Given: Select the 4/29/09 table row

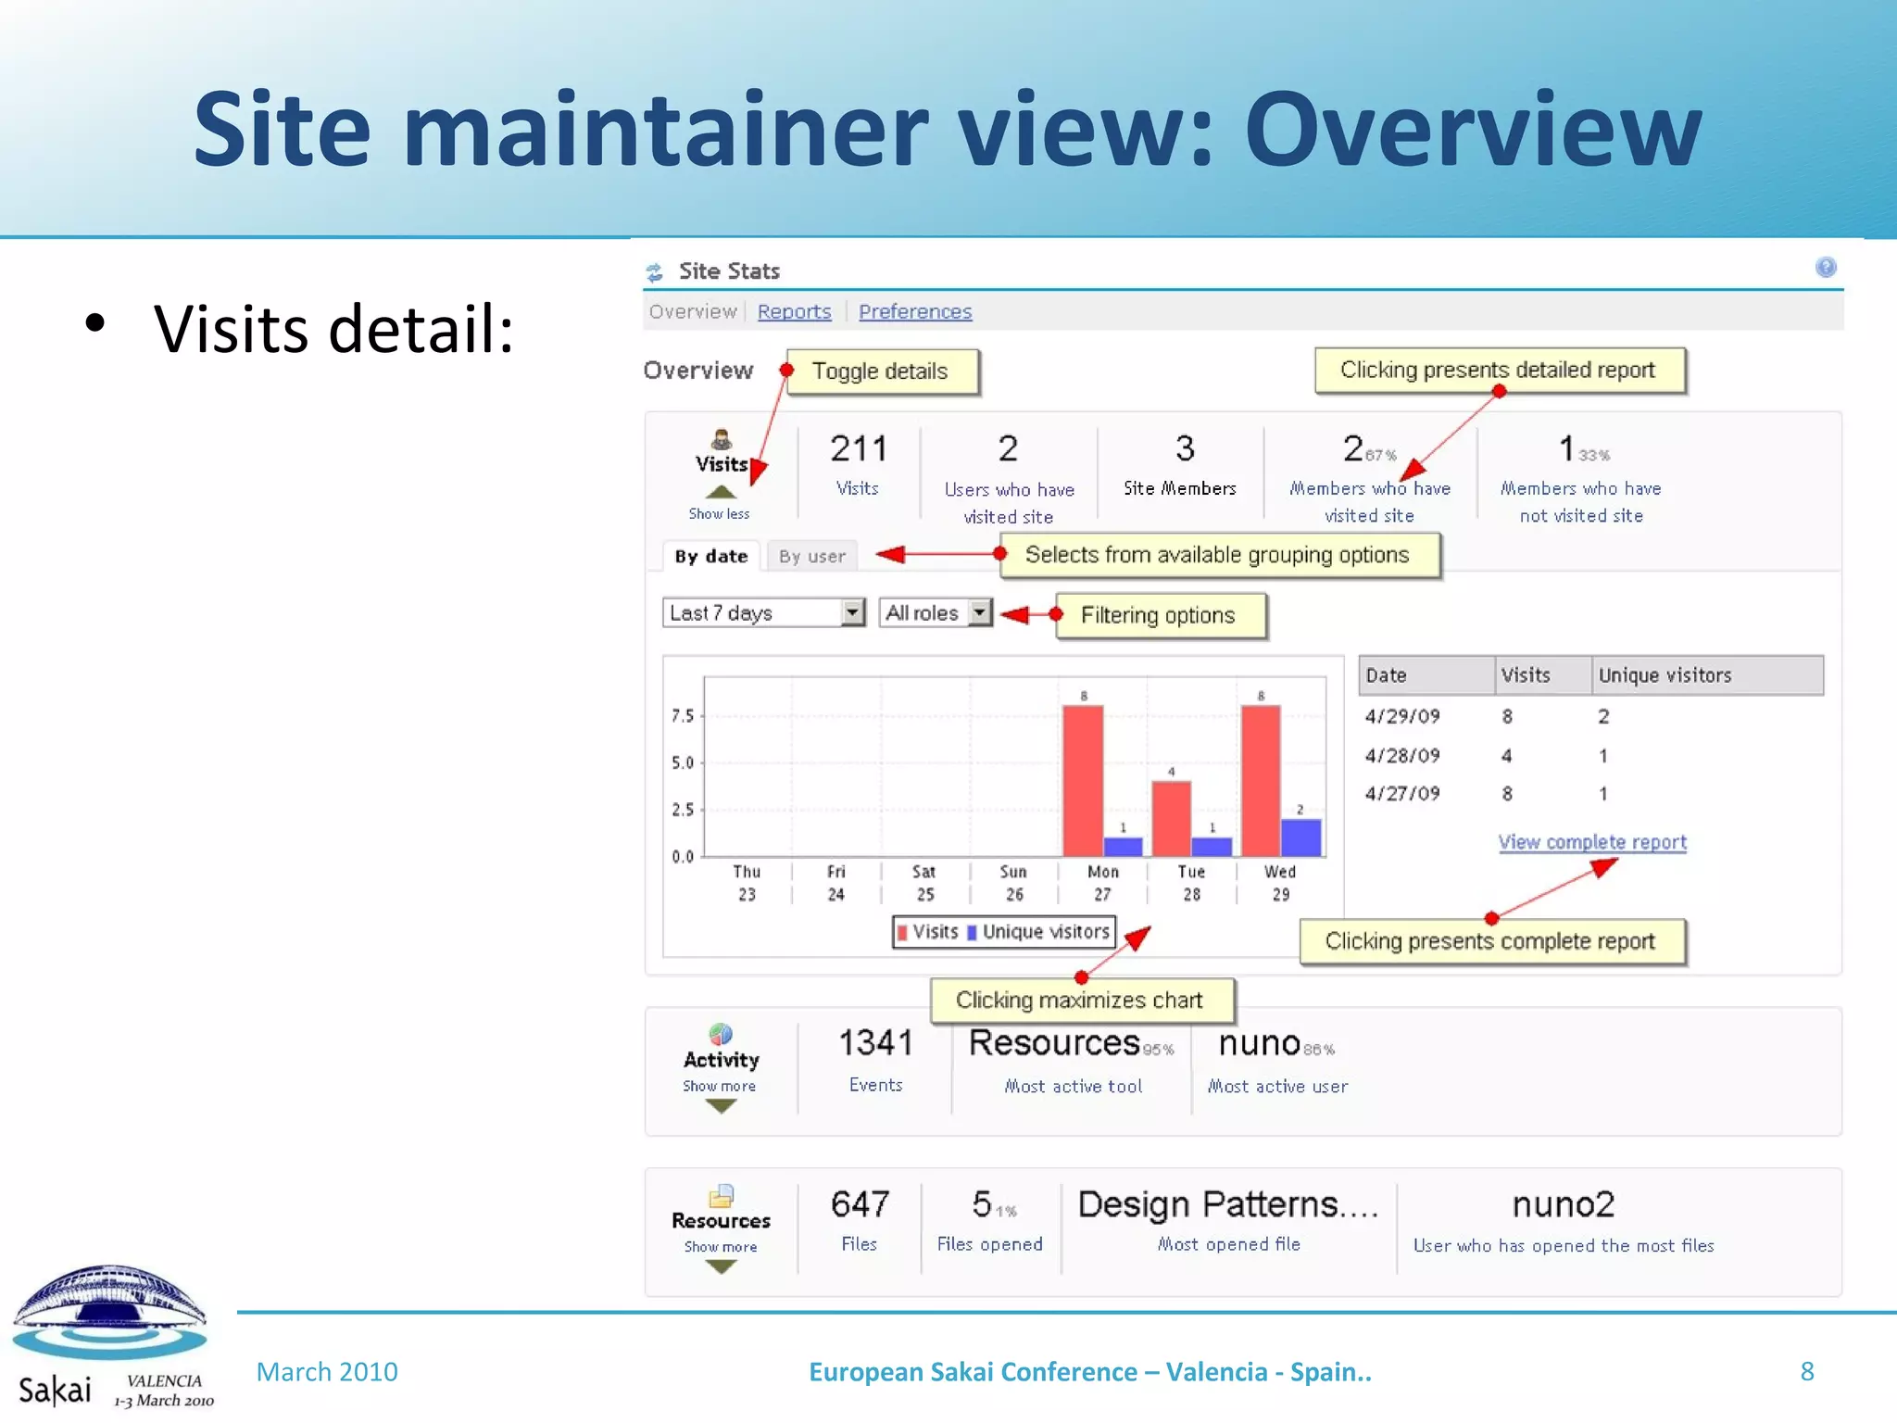Looking at the screenshot, I should [x=1590, y=716].
